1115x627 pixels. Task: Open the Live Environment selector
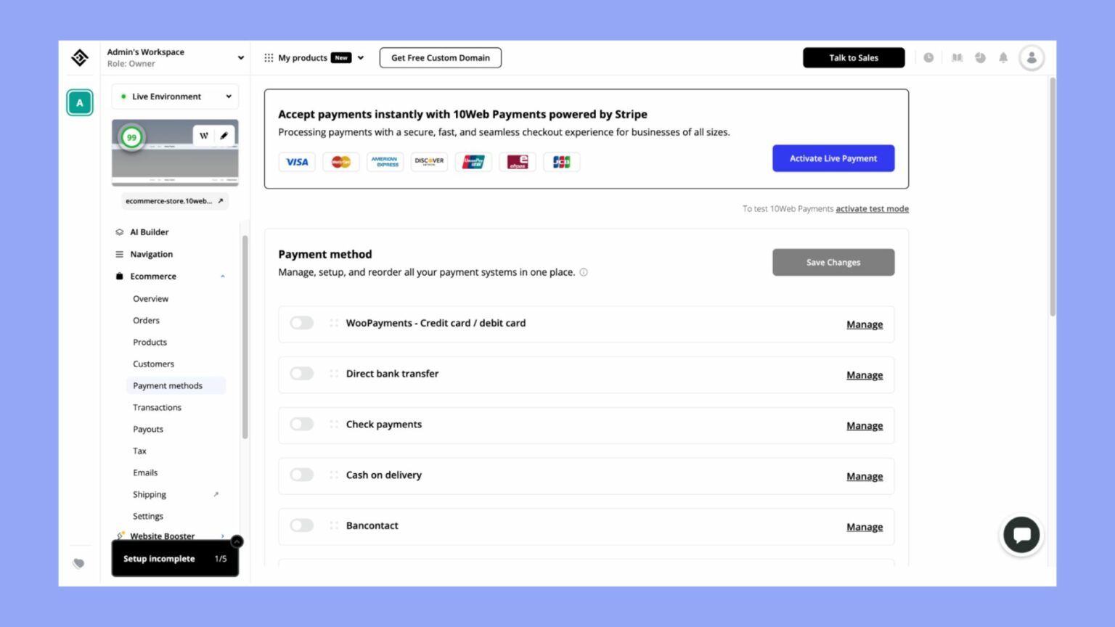click(174, 96)
